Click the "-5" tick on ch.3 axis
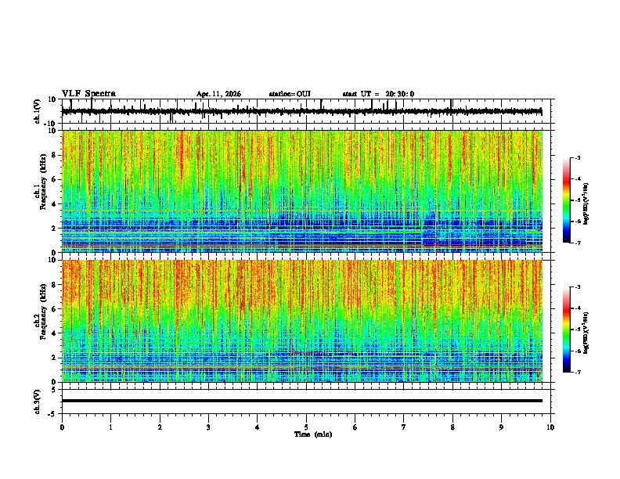 [53, 414]
